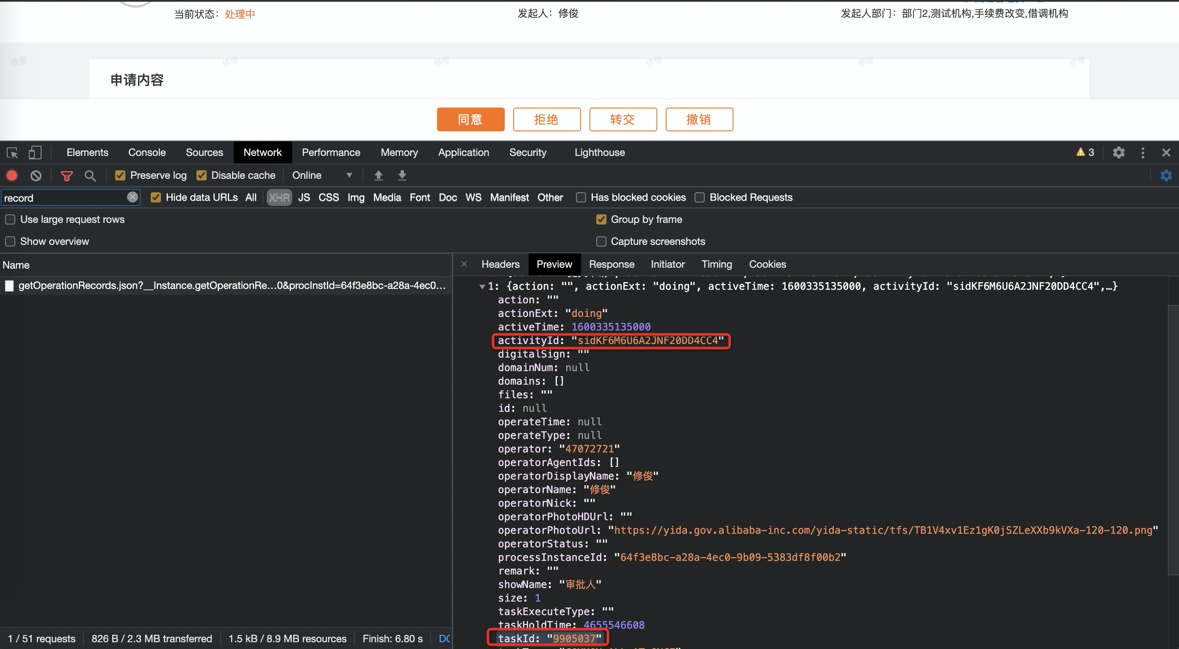Open DevTools settings gear
This screenshot has height=649, width=1179.
pyautogui.click(x=1118, y=153)
